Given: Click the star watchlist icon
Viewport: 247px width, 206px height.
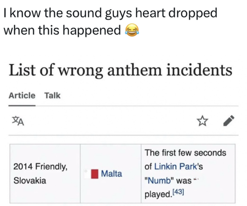Looking at the screenshot, I should [203, 121].
